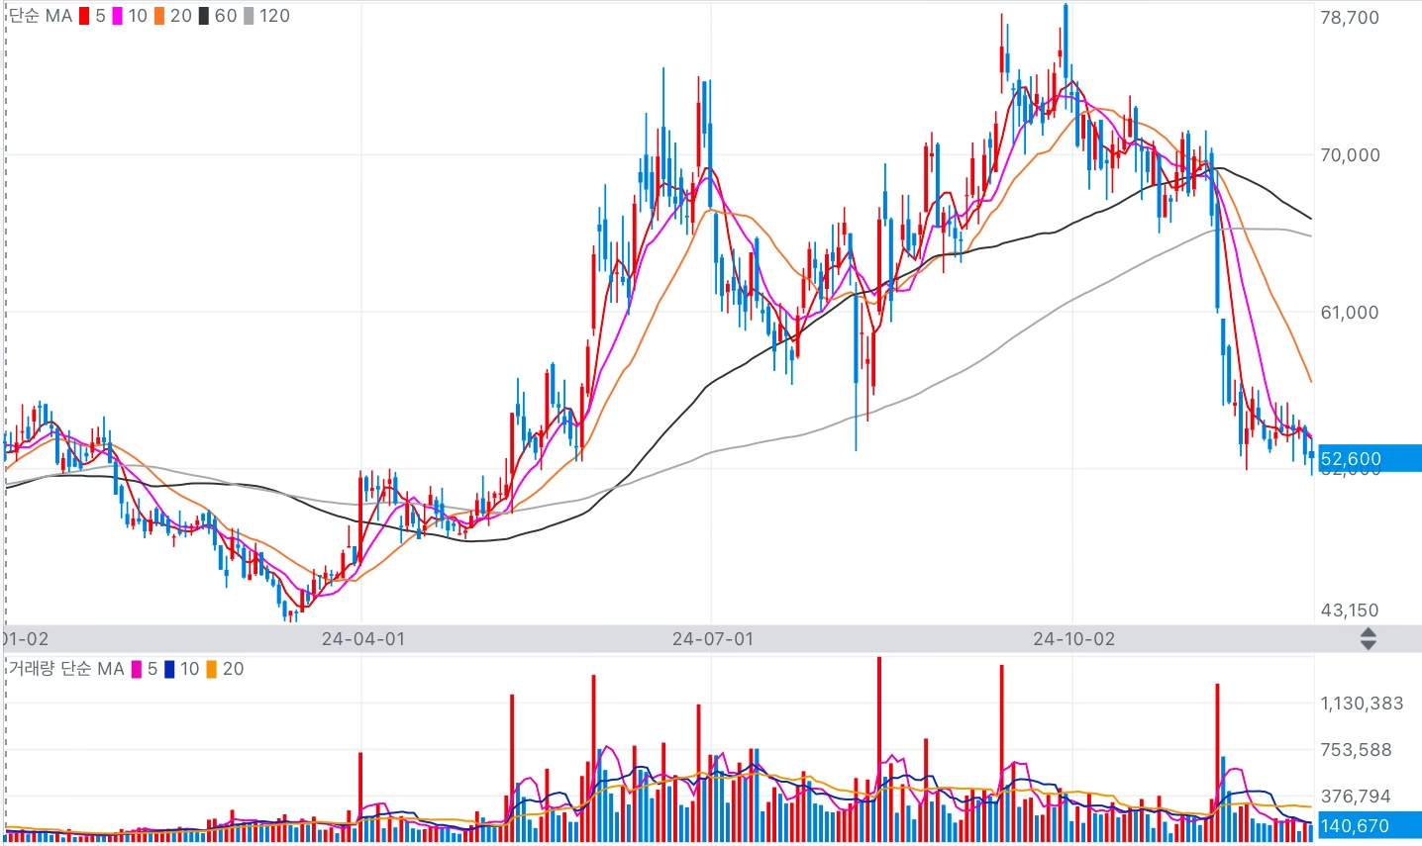
Task: Click the '거래량 단순 MA' volume indicator label
Action: [66, 669]
